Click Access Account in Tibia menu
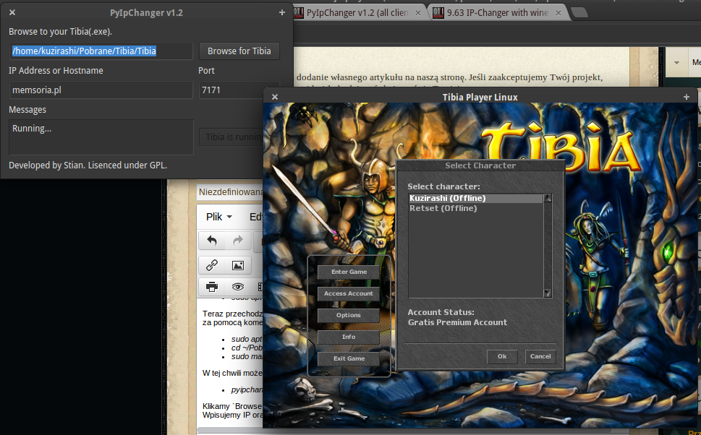701x435 pixels. [x=349, y=293]
